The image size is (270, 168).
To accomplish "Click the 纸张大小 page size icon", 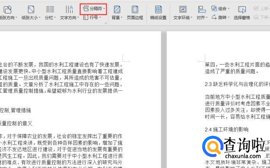I will click(x=31, y=9).
